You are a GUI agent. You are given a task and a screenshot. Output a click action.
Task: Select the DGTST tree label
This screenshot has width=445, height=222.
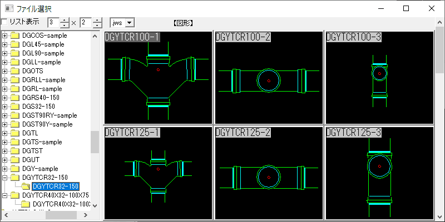[x=32, y=151]
